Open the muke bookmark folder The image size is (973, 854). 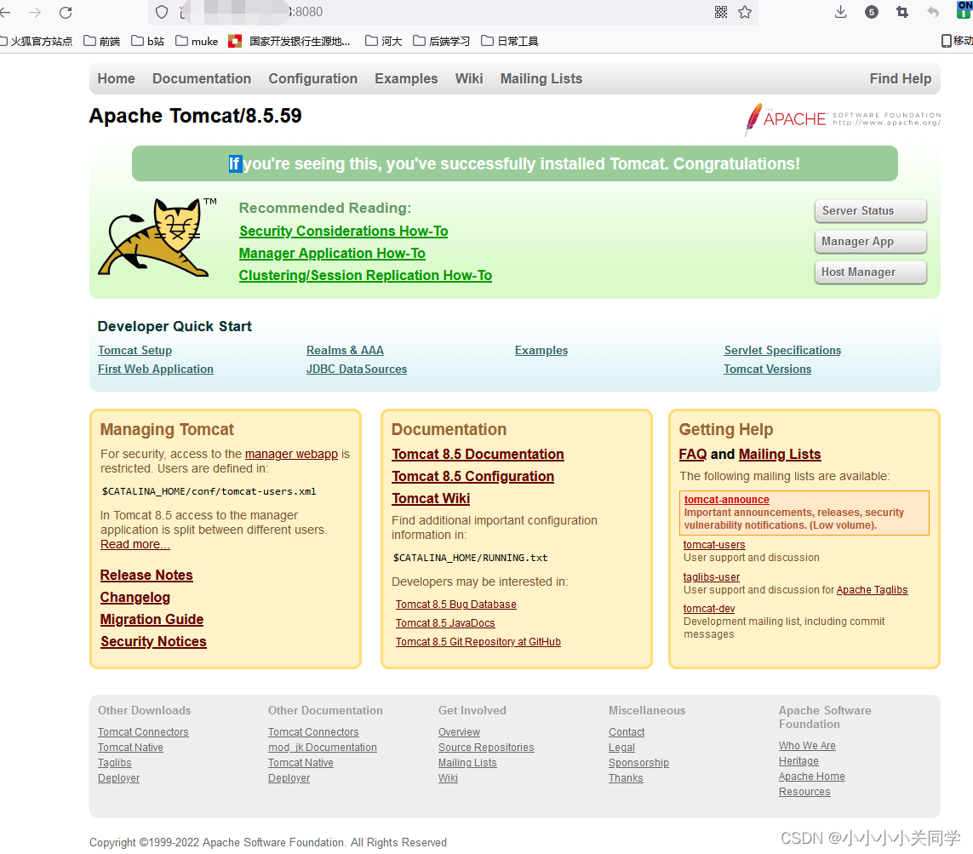tap(197, 41)
